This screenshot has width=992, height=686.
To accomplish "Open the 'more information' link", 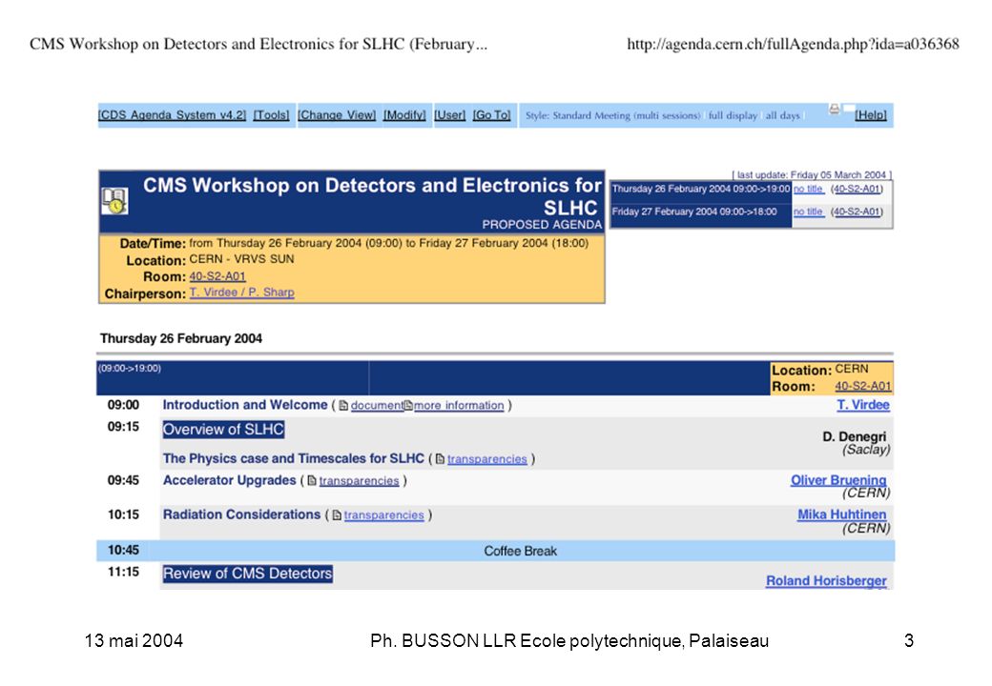I will pyautogui.click(x=459, y=406).
